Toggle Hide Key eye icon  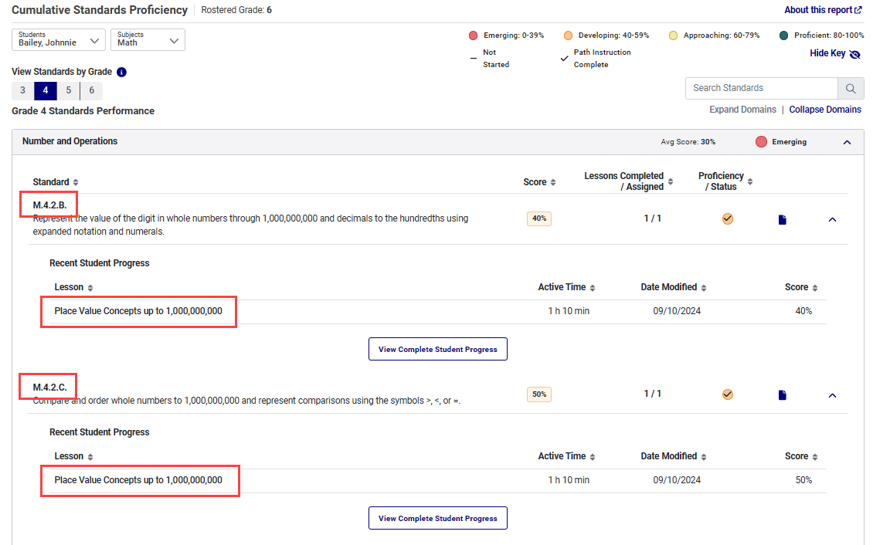[x=854, y=54]
